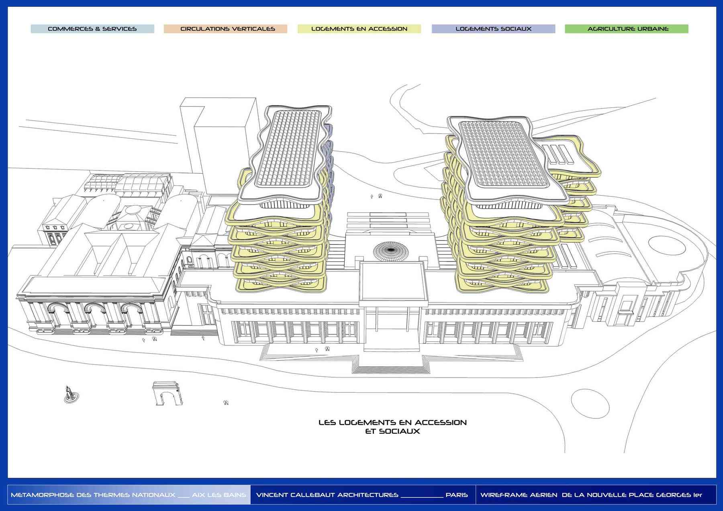Viewport: 723px width, 511px height.
Task: Click the Logements en Accession legend box
Action: 359,29
